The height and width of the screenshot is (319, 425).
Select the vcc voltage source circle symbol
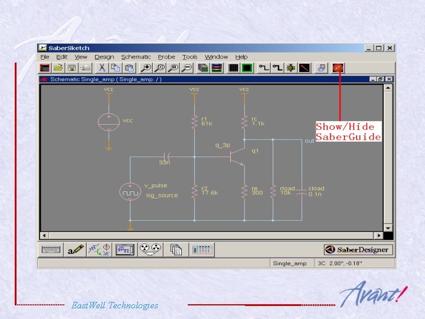[x=109, y=122]
